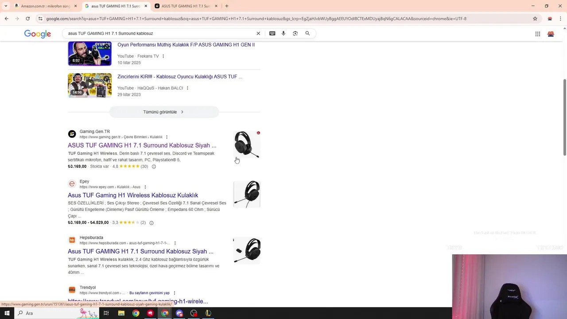Open options for HaQQuS video result
567x319 pixels.
coord(187,88)
